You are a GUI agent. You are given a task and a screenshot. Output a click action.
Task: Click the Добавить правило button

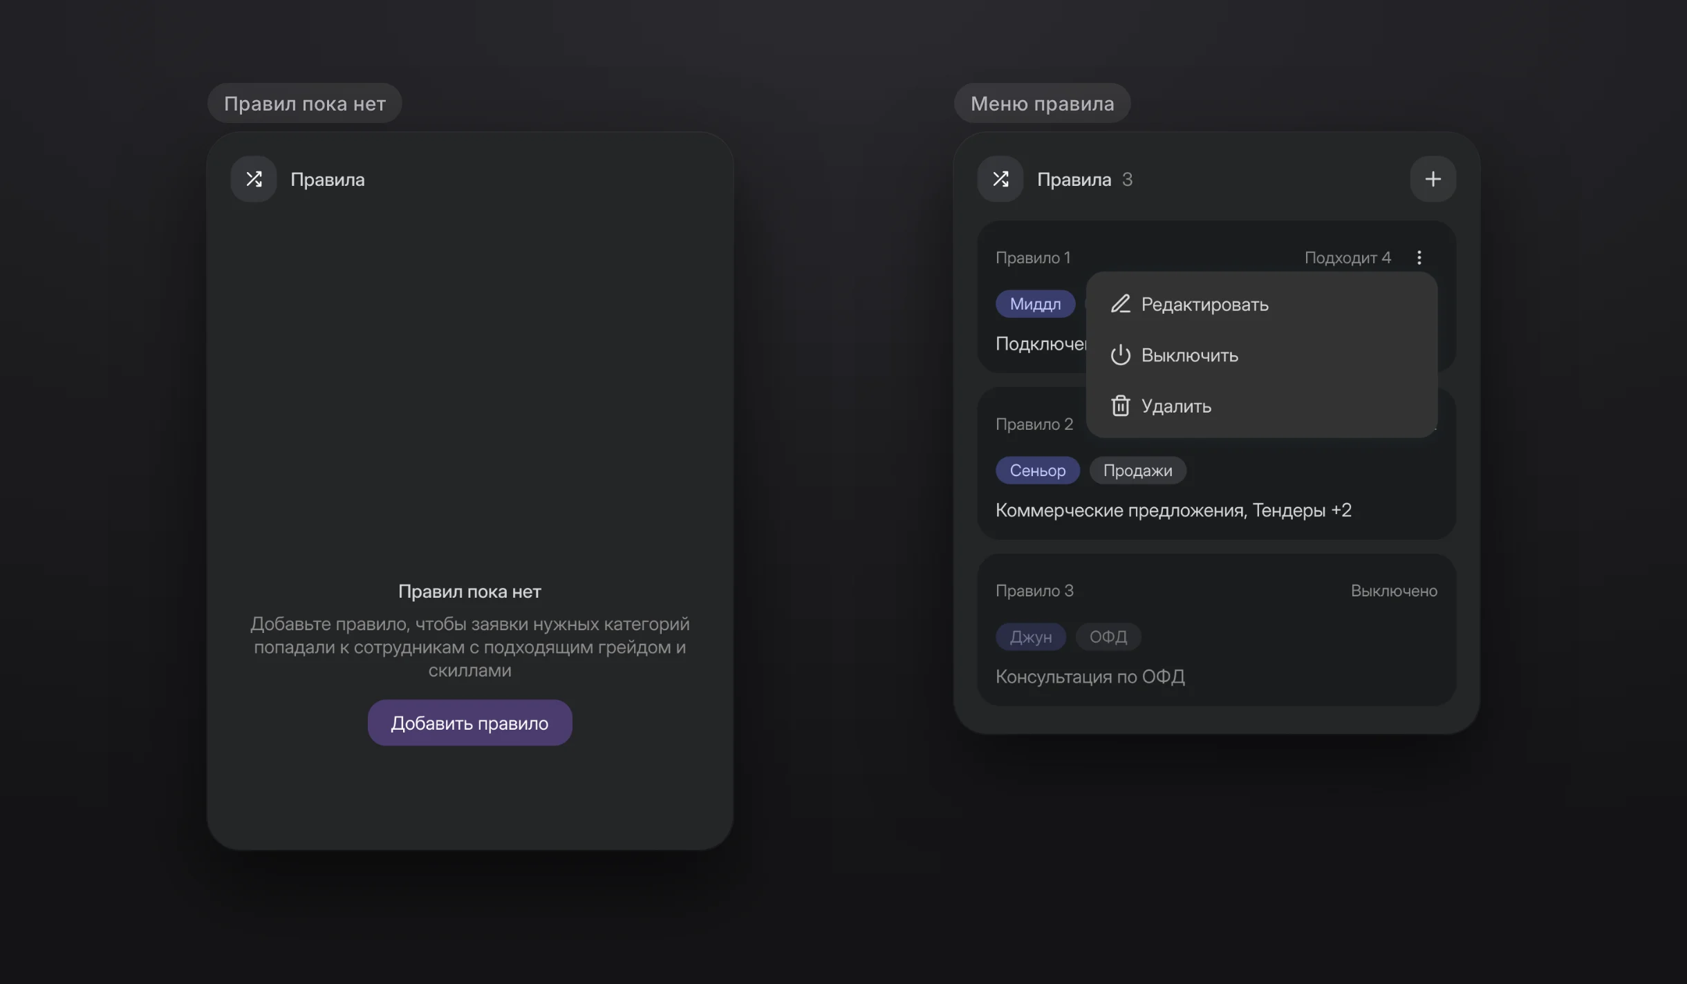[470, 723]
